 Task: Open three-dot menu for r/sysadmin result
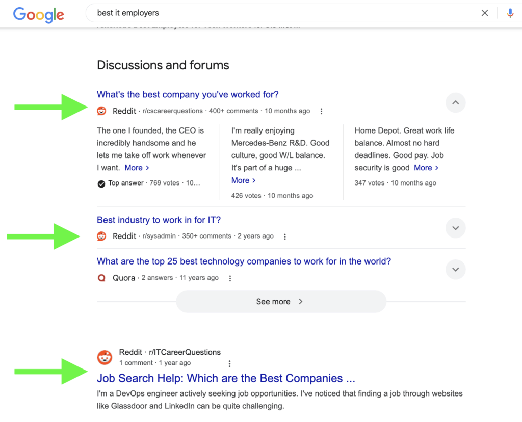285,236
